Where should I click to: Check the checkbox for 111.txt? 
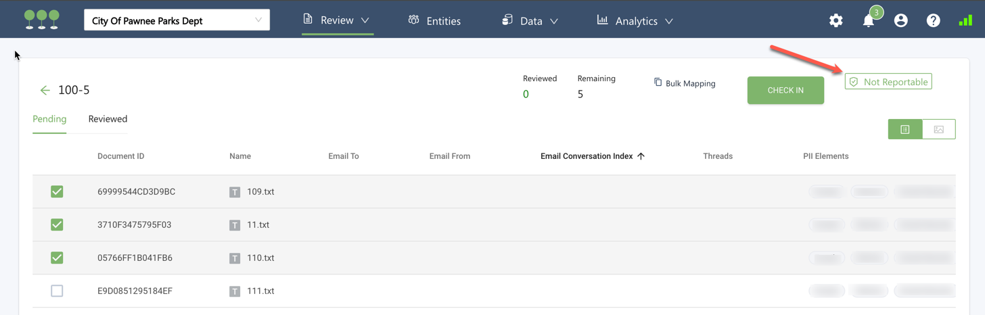coord(57,291)
